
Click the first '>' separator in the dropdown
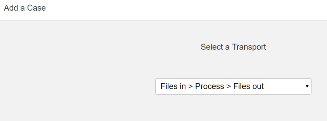point(190,87)
